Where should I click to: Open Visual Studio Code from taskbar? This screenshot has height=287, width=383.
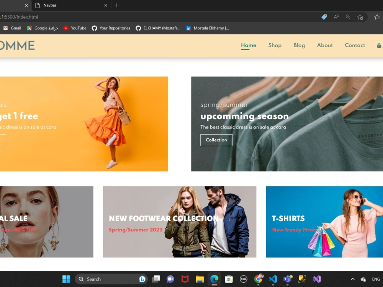click(273, 279)
